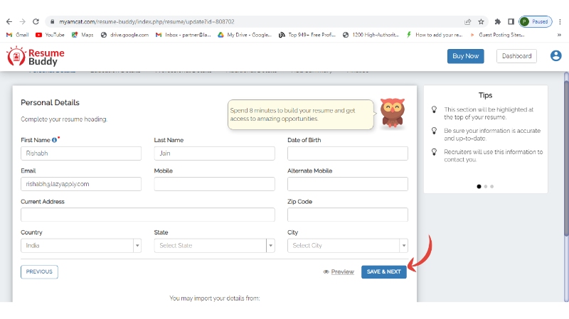Open the resume Preview link

(x=339, y=271)
